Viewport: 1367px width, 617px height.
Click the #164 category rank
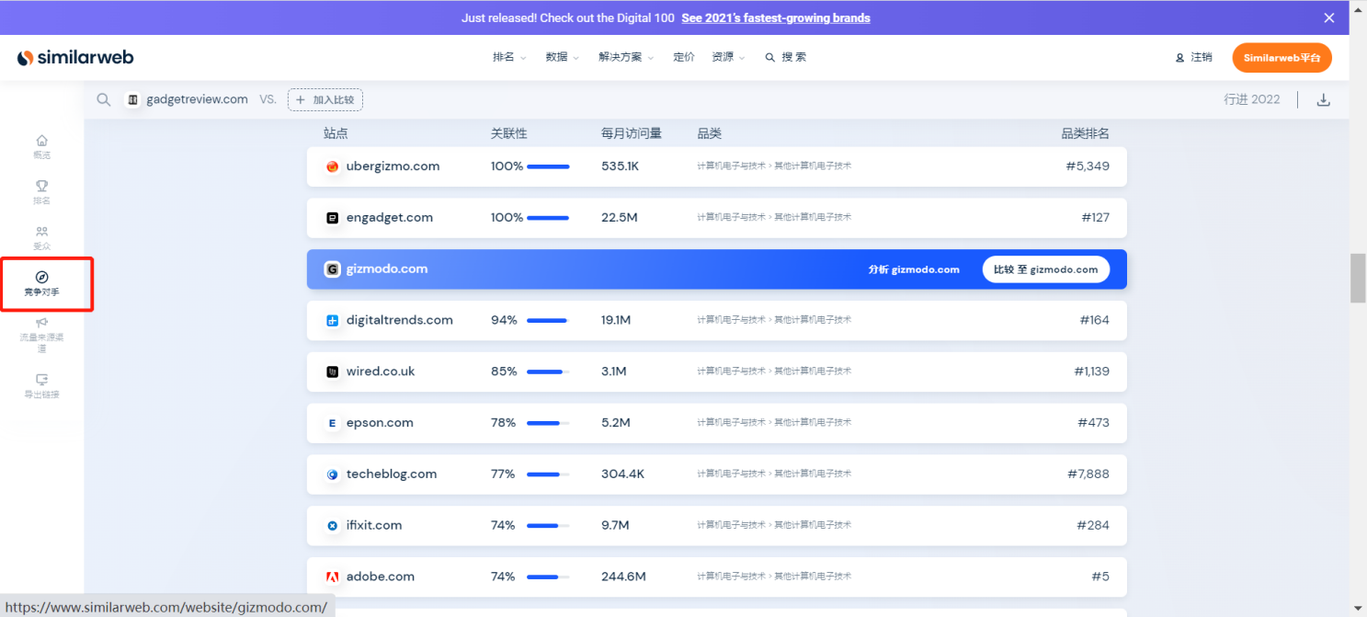tap(1094, 321)
